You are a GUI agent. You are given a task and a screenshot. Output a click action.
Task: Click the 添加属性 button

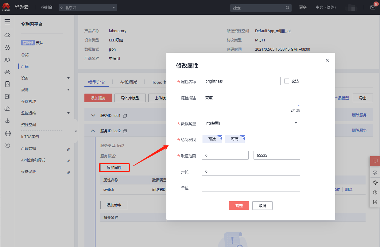(114, 168)
